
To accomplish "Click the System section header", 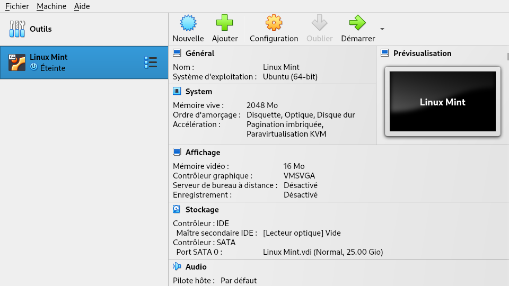I will tap(199, 92).
